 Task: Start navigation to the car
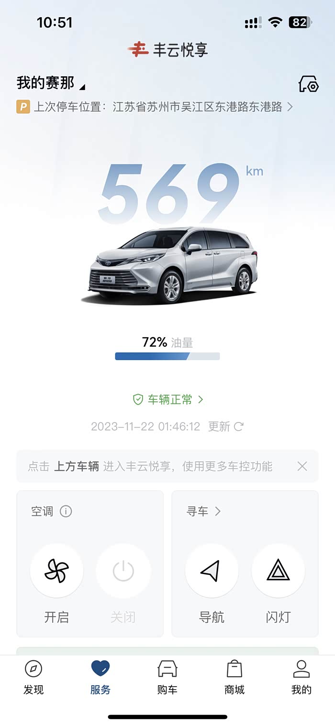pos(211,571)
